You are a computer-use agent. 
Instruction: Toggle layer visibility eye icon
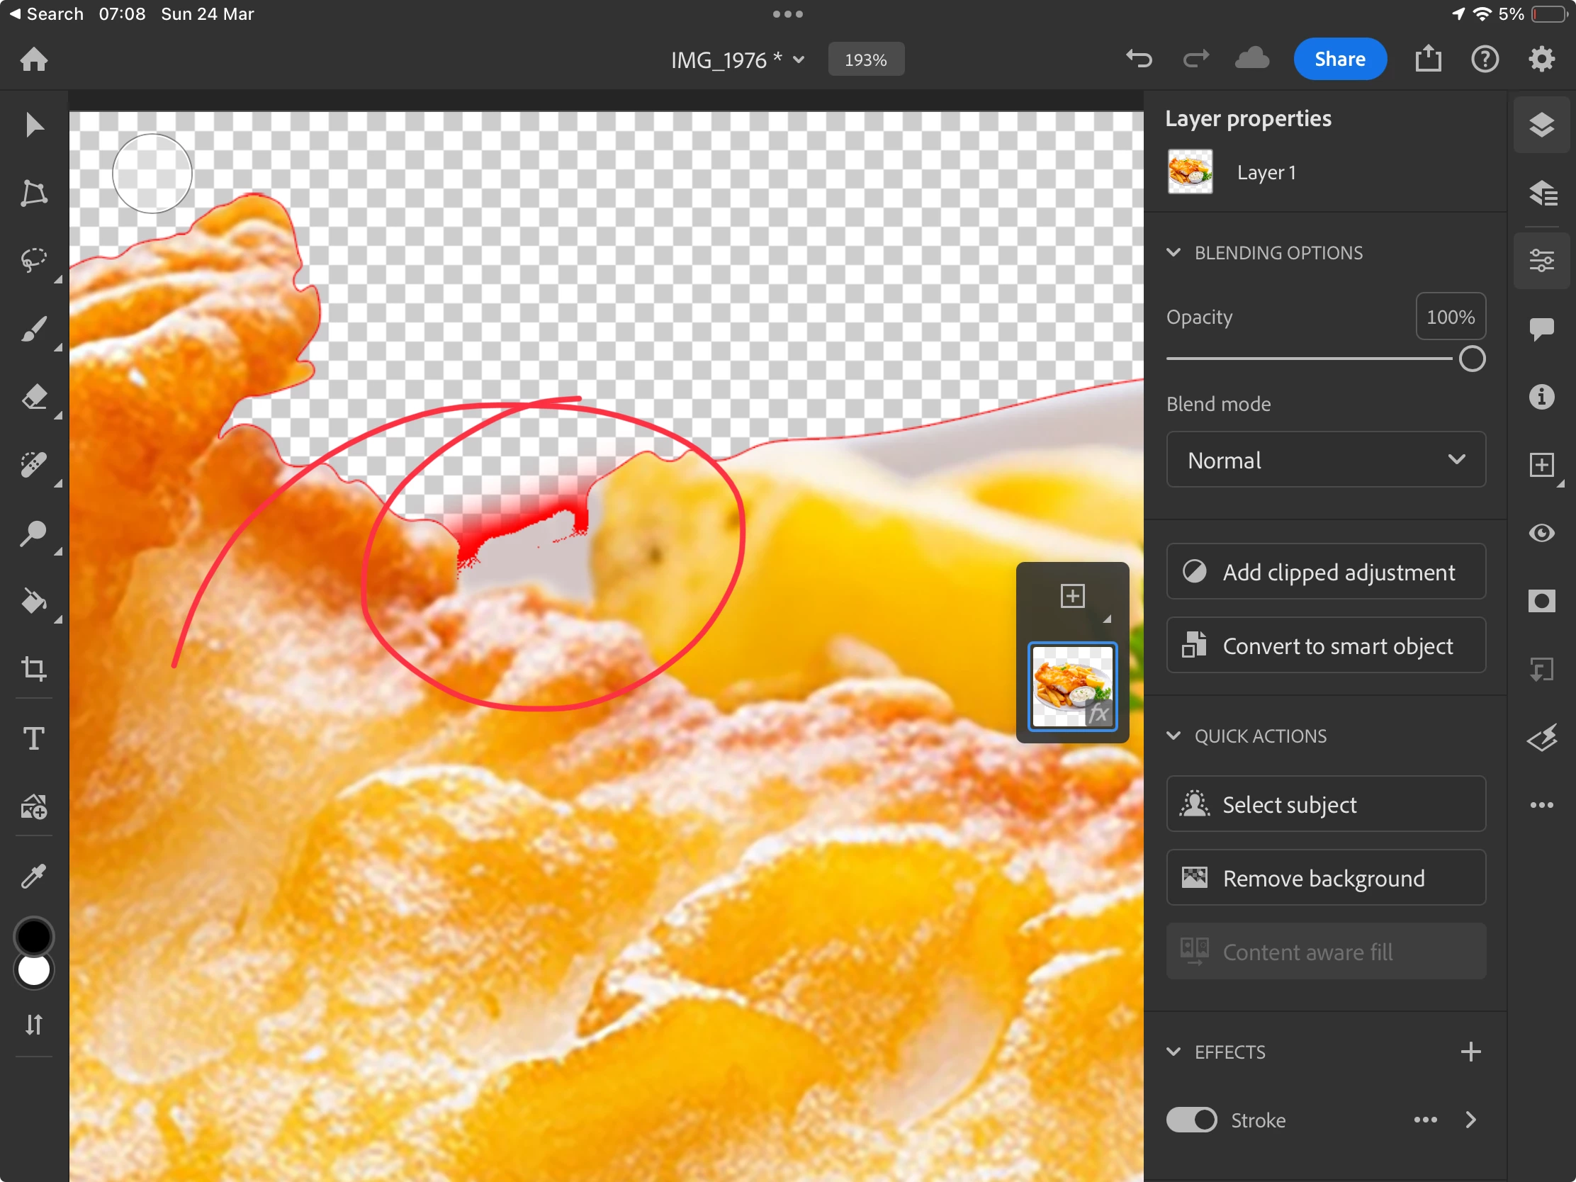point(1541,533)
